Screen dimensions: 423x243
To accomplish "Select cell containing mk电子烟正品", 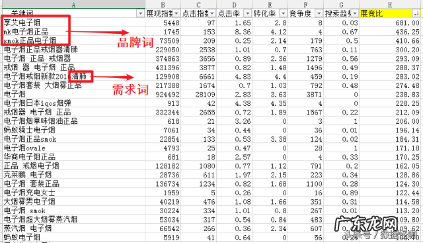I will (x=73, y=32).
